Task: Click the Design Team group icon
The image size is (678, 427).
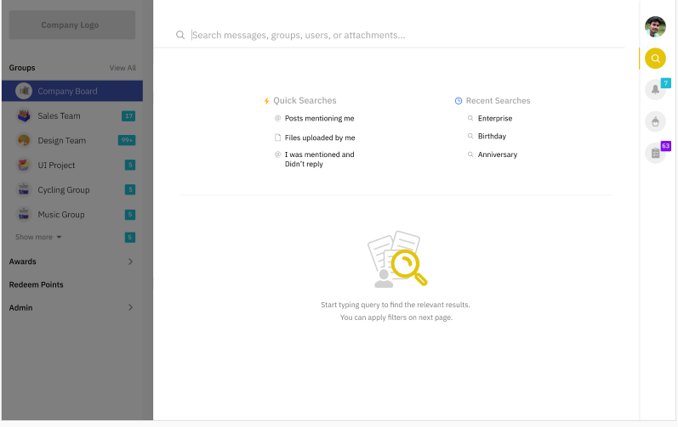Action: (x=24, y=140)
